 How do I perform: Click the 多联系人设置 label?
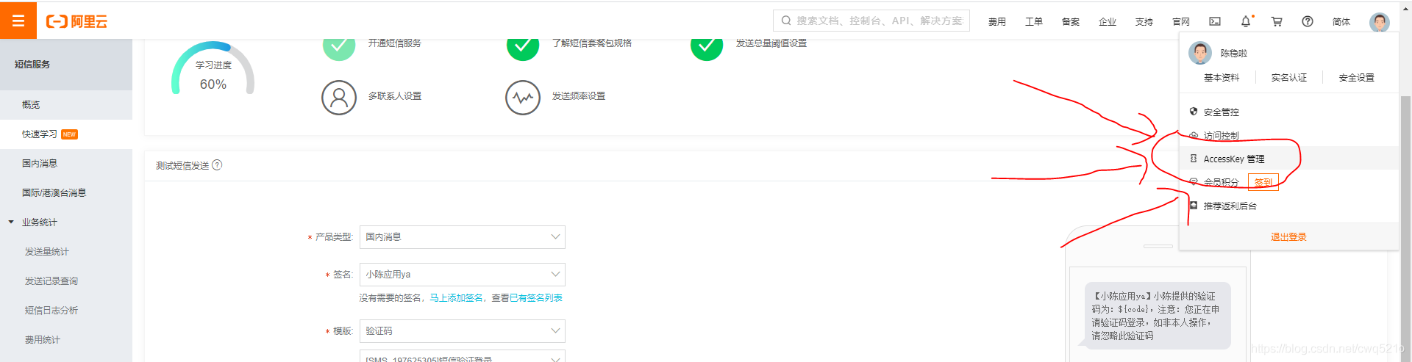tap(395, 96)
